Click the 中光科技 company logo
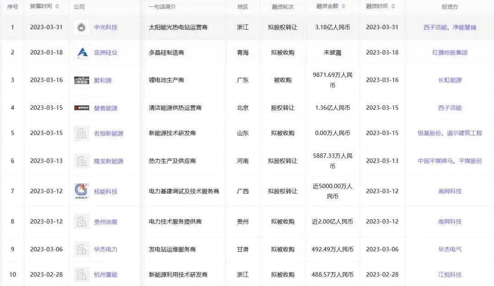The width and height of the screenshot is (494, 286). 81,27
